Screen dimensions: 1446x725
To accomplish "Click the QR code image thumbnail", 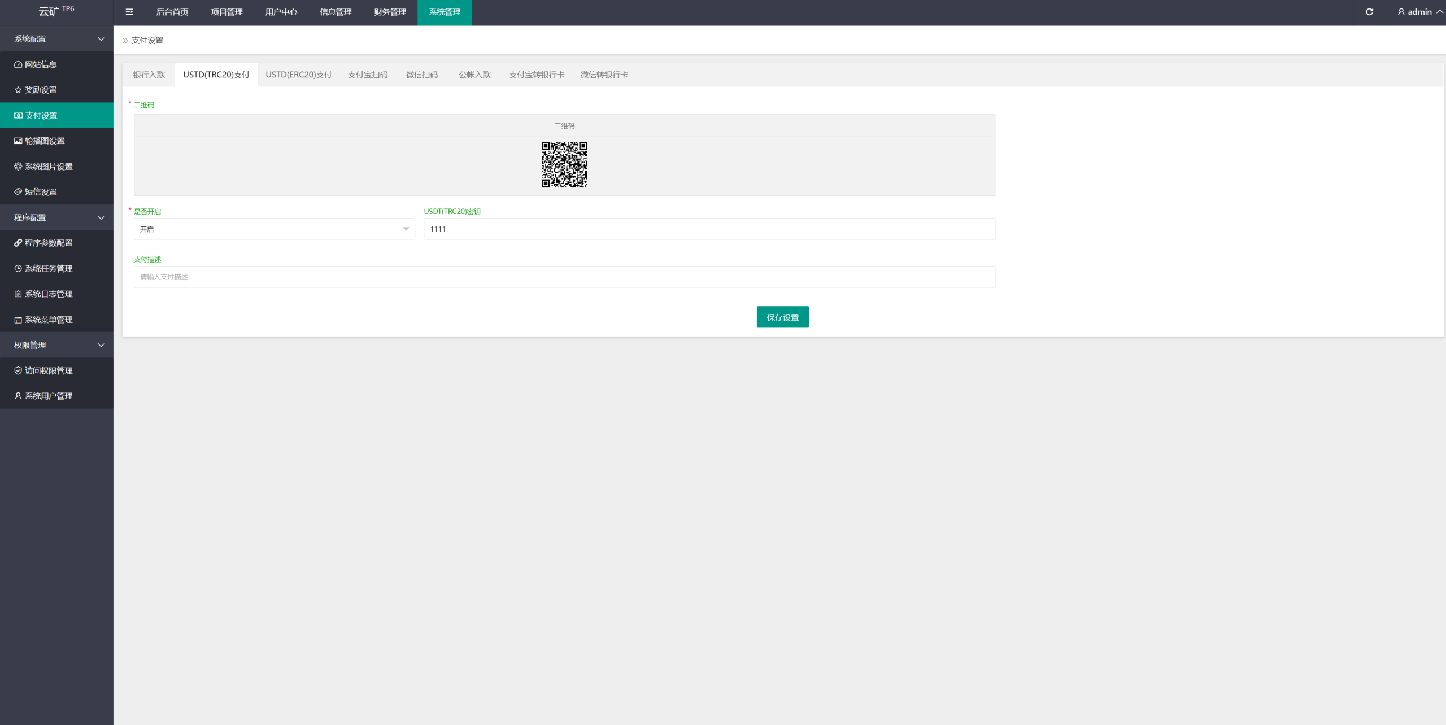I will [564, 165].
